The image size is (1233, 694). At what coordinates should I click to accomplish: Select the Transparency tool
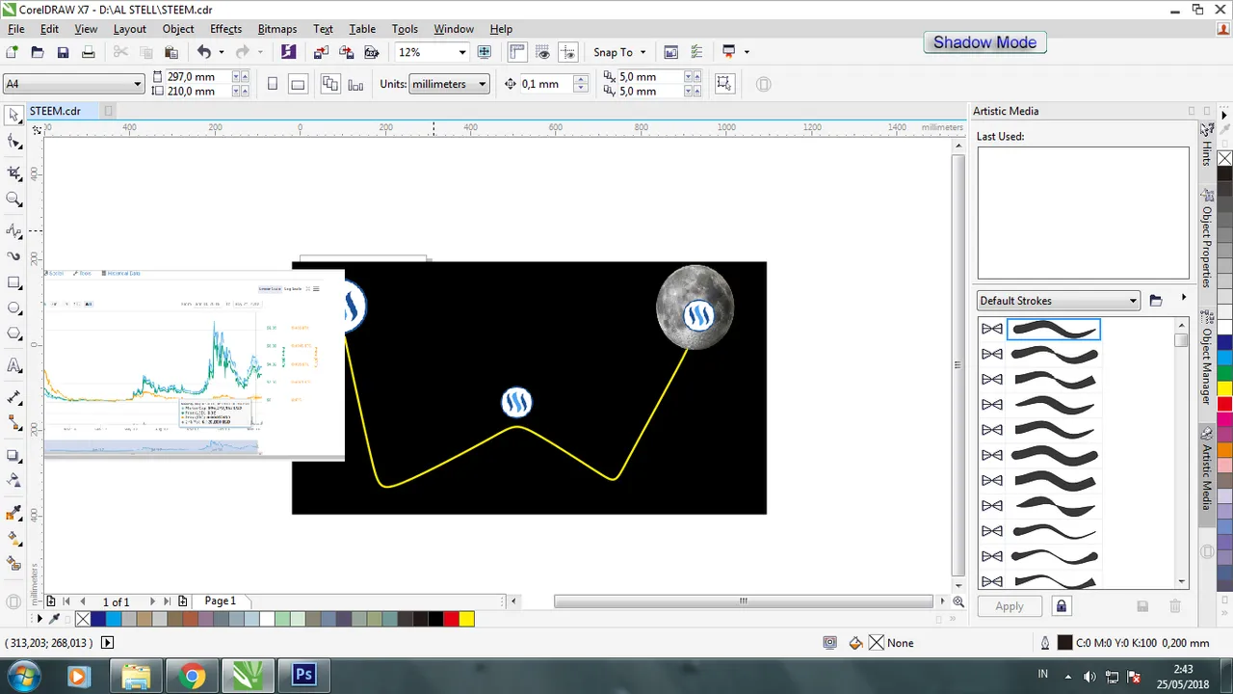(x=14, y=480)
